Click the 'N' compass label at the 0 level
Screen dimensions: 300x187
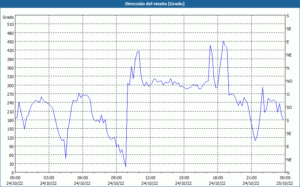[x=288, y=173]
